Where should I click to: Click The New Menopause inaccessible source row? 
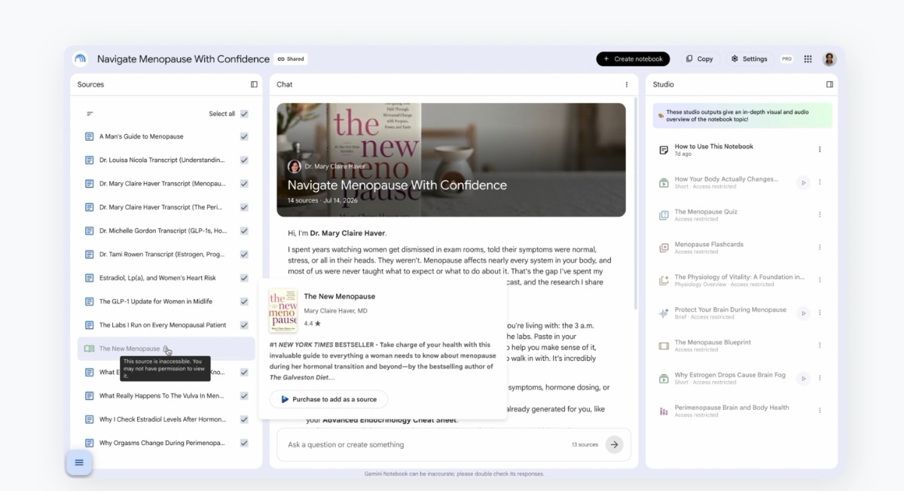(166, 349)
